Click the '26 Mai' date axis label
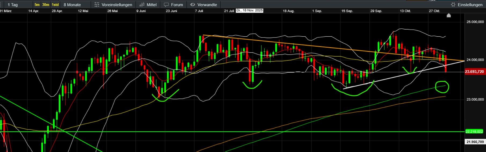486x152 pixels. click(x=112, y=11)
